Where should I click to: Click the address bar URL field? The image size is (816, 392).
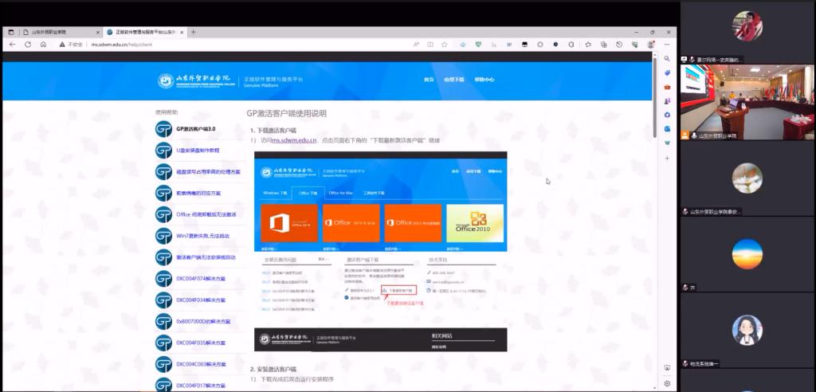tap(239, 45)
